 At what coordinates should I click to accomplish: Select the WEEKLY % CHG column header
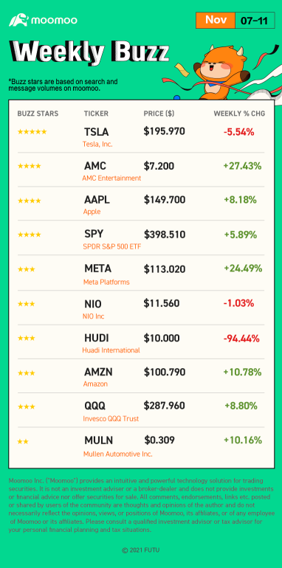pos(239,114)
